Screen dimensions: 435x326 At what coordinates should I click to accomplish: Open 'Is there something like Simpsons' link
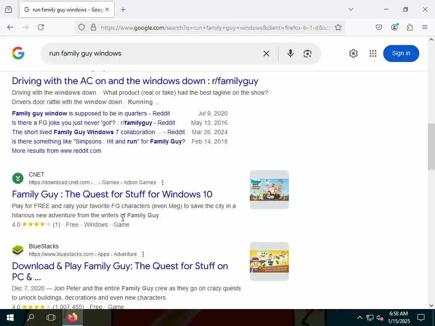[x=99, y=141]
